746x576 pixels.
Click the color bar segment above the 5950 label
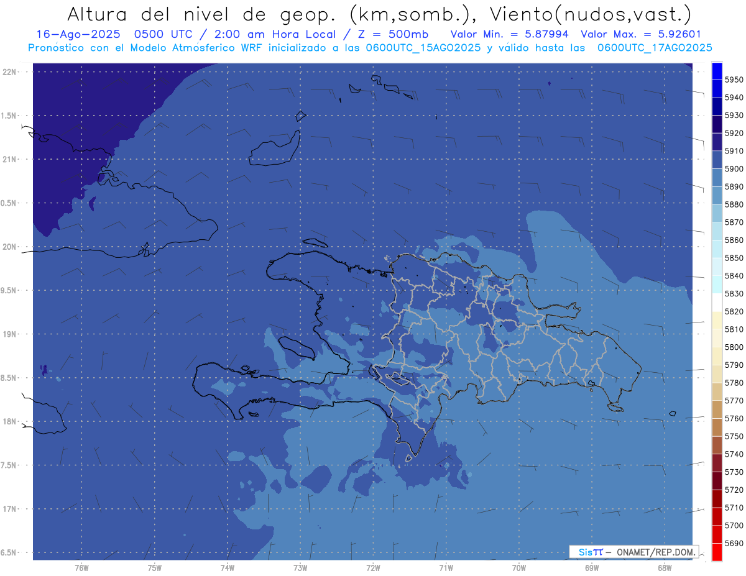(x=717, y=71)
